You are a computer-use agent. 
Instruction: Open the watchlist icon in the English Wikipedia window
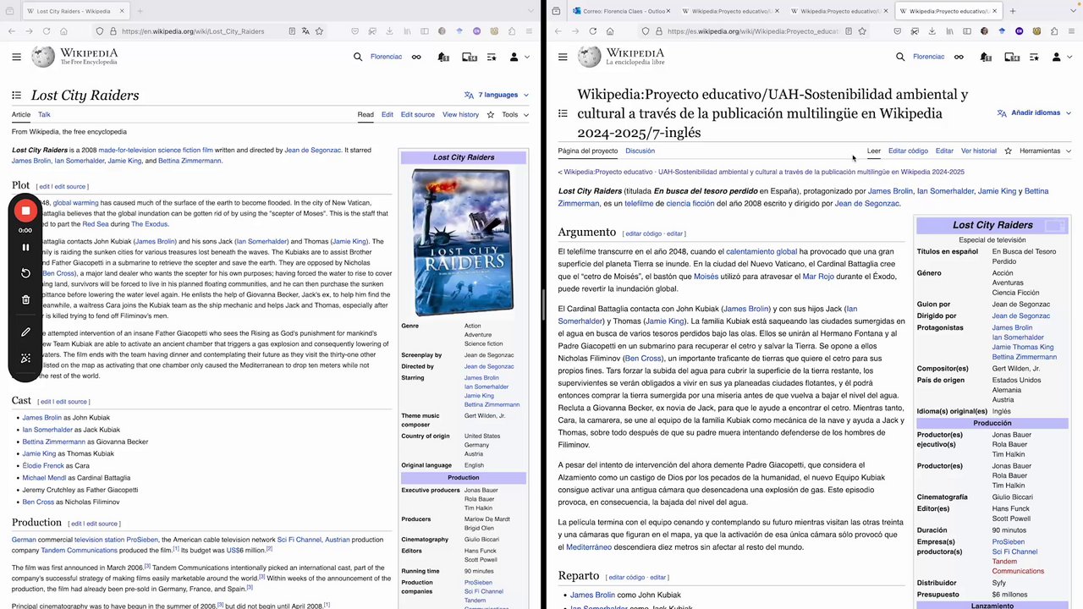492,57
